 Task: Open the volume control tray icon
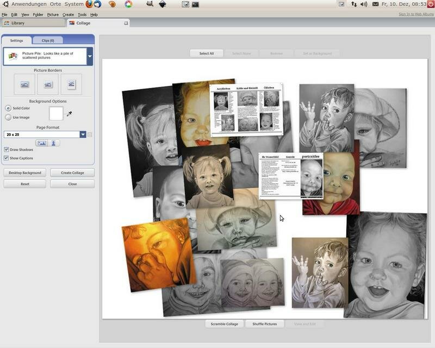click(x=364, y=4)
